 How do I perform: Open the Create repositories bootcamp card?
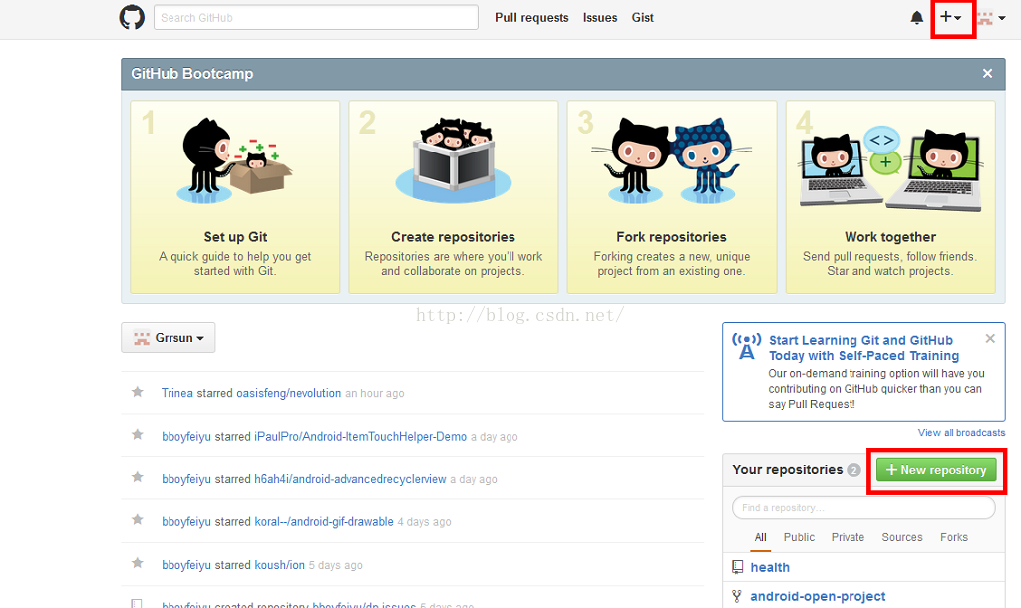[x=454, y=196]
